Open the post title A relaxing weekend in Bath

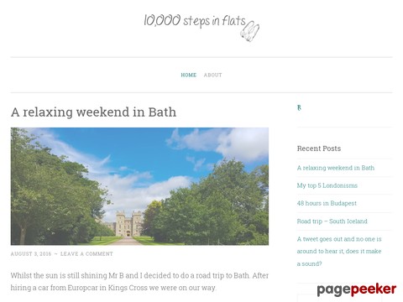(93, 112)
